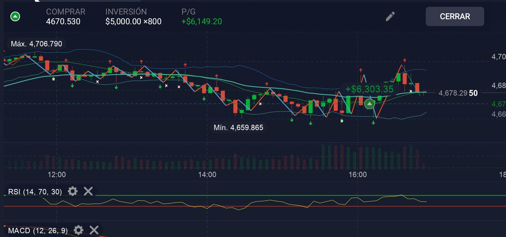This screenshot has width=506, height=237.
Task: Click the P/G value +$6,149.20
Action: (x=202, y=22)
